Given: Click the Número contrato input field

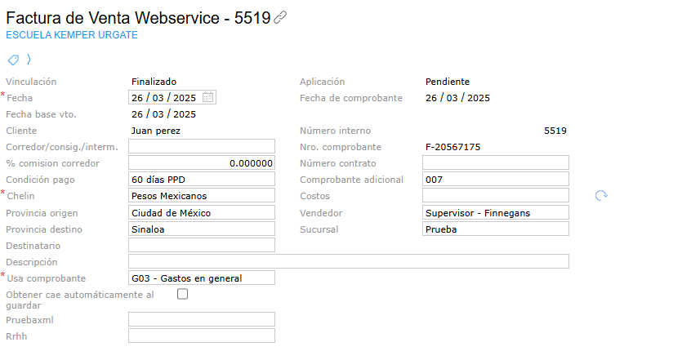Looking at the screenshot, I should click(x=495, y=163).
